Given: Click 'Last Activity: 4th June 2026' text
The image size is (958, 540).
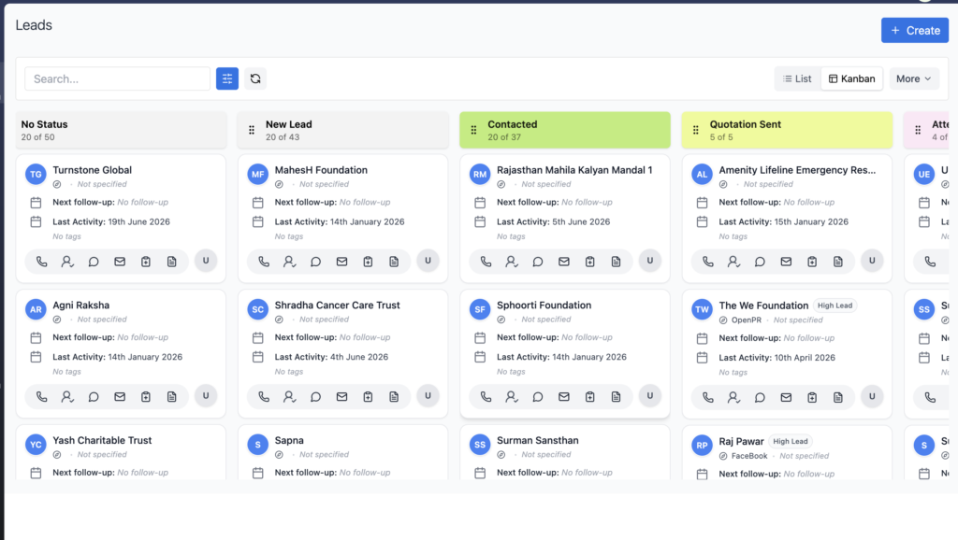Looking at the screenshot, I should (331, 357).
